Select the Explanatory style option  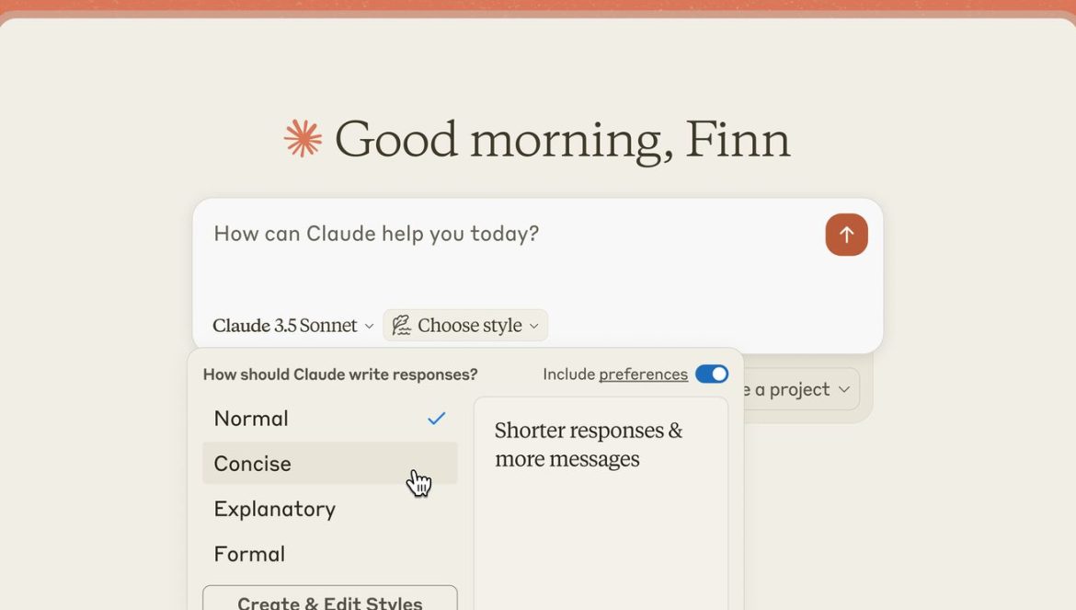pos(330,509)
